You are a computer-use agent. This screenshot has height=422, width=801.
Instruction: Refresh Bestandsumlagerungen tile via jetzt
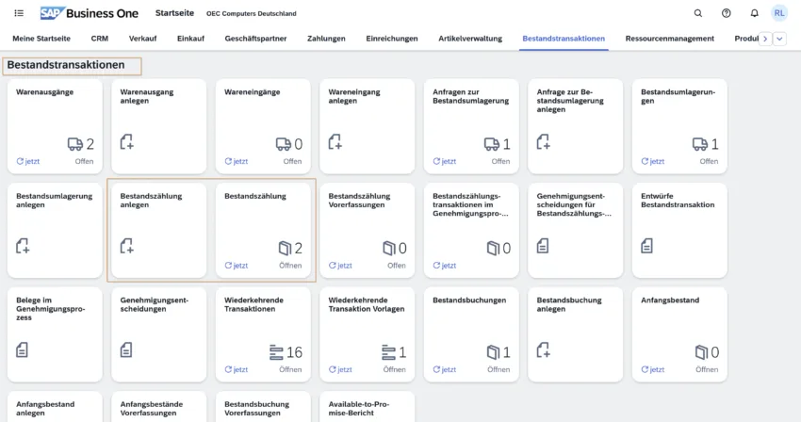[x=653, y=161]
